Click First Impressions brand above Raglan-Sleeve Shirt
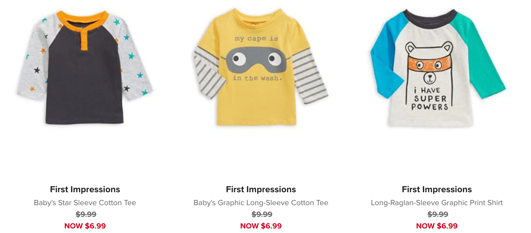 [437, 189]
